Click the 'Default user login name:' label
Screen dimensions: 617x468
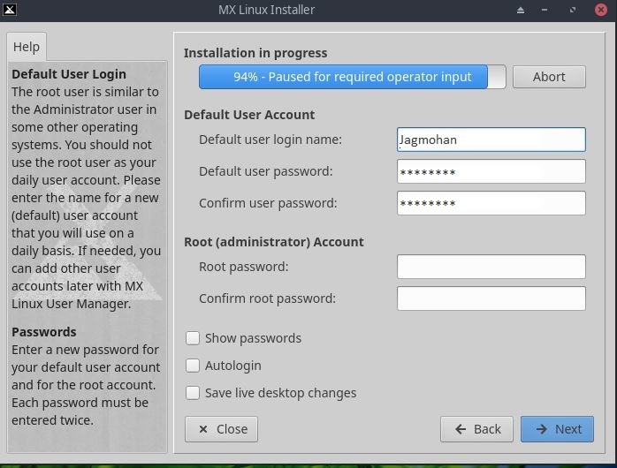270,140
